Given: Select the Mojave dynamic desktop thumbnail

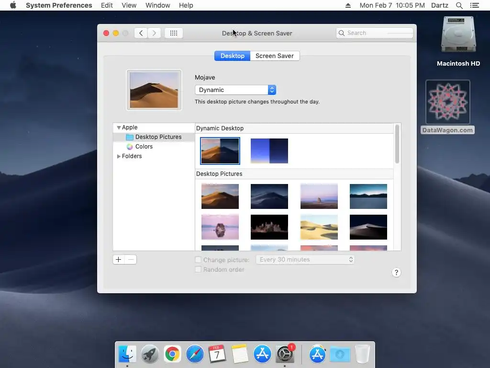Looking at the screenshot, I should 220,151.
